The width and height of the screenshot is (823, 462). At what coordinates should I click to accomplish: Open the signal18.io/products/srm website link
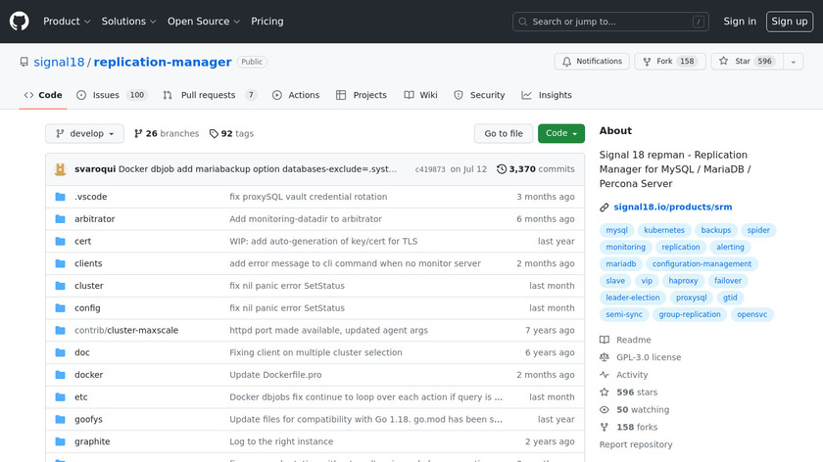(673, 208)
